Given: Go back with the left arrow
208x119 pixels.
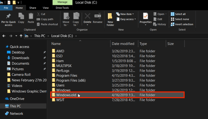Looking at the screenshot, I should [x=4, y=36].
